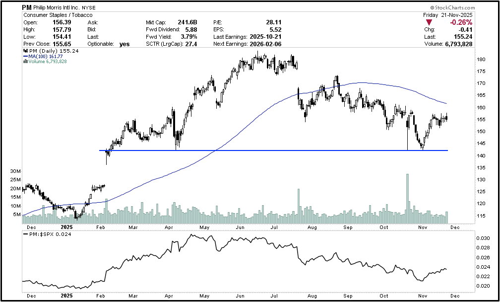
Task: Select the P/E value 28.11
Action: (x=274, y=22)
